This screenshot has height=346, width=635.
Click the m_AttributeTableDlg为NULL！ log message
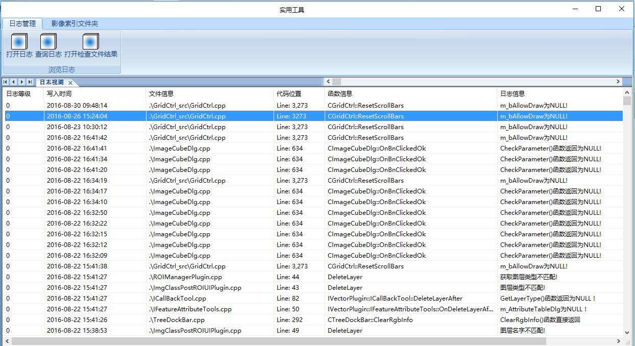click(544, 309)
